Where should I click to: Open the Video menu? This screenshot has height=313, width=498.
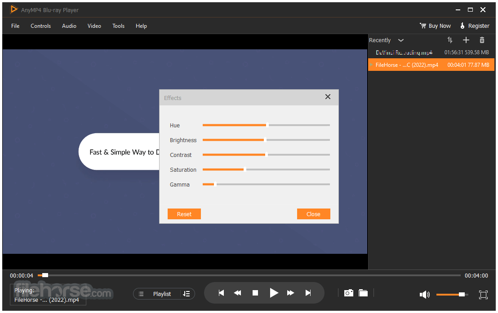(94, 26)
